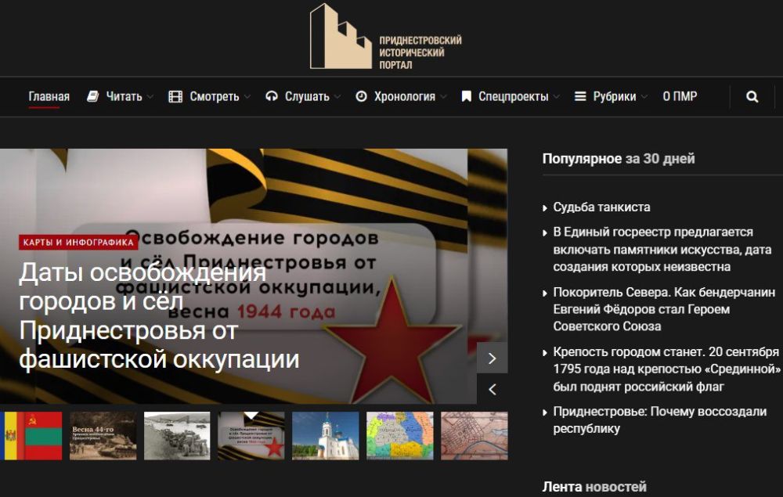Open the О ПМР menu item

(680, 97)
